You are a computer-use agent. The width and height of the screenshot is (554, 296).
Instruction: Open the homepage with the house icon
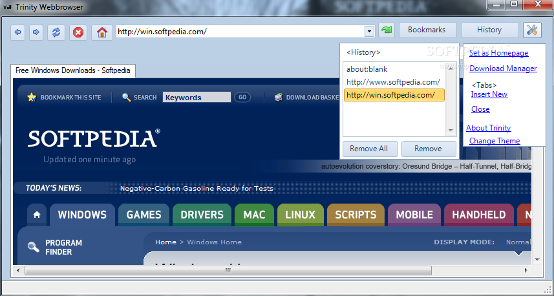click(x=102, y=32)
